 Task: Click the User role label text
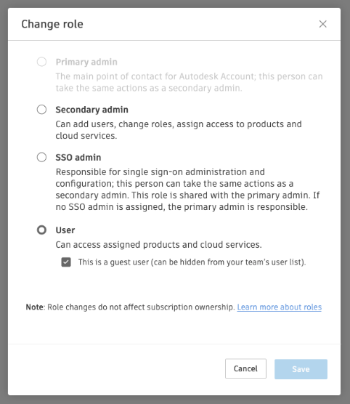[x=65, y=230]
